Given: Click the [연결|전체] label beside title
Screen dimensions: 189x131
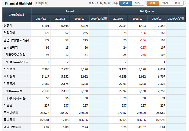Looking at the screenshot, I should coord(41,3).
